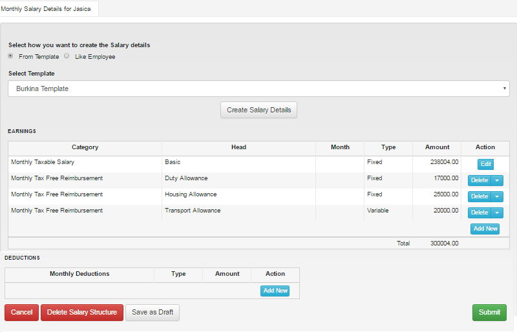Viewport: 517px width, 332px height.
Task: Expand caret next to Duty Allowance Delete
Action: click(x=497, y=180)
